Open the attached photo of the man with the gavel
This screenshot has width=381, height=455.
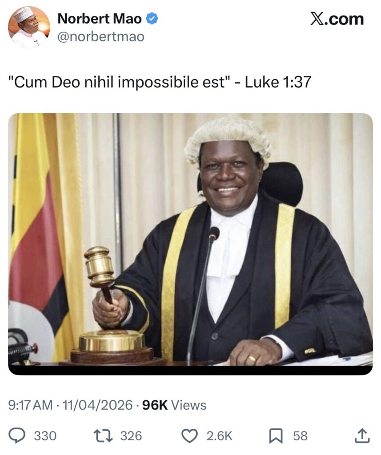190,244
